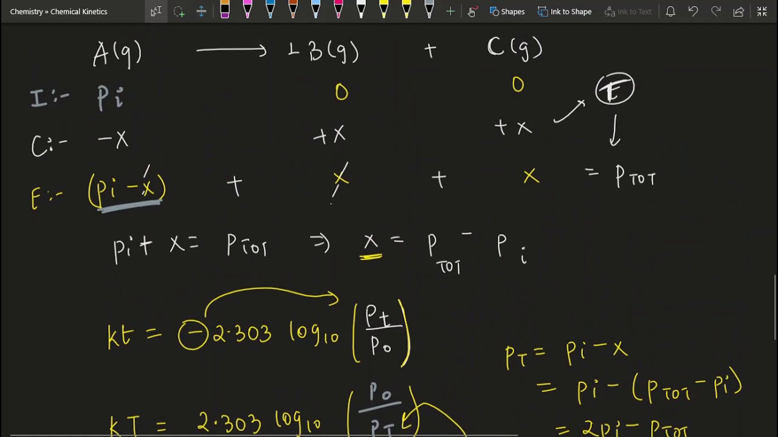Enable Ink to Shape conversion
This screenshot has height=437, width=778.
(565, 12)
